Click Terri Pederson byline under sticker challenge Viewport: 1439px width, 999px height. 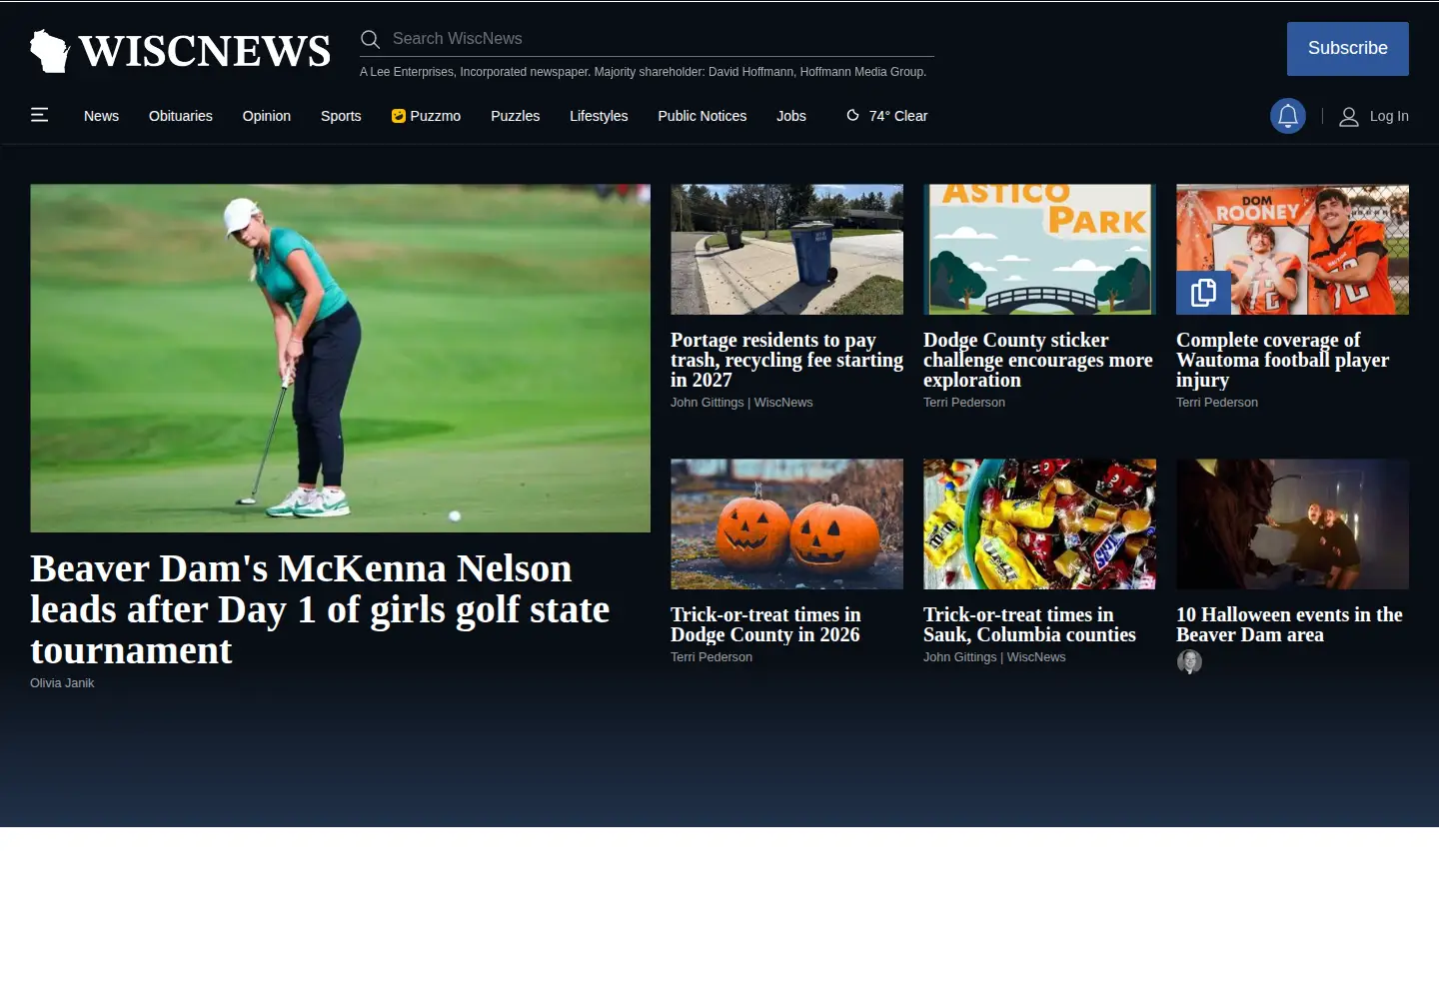point(964,403)
